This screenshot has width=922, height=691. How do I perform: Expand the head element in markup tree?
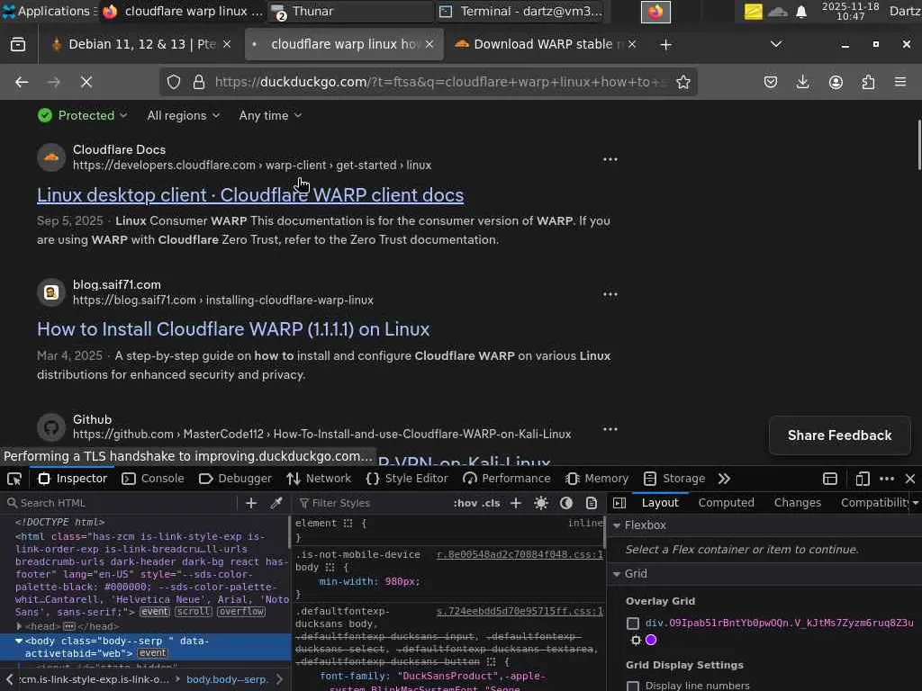click(19, 626)
